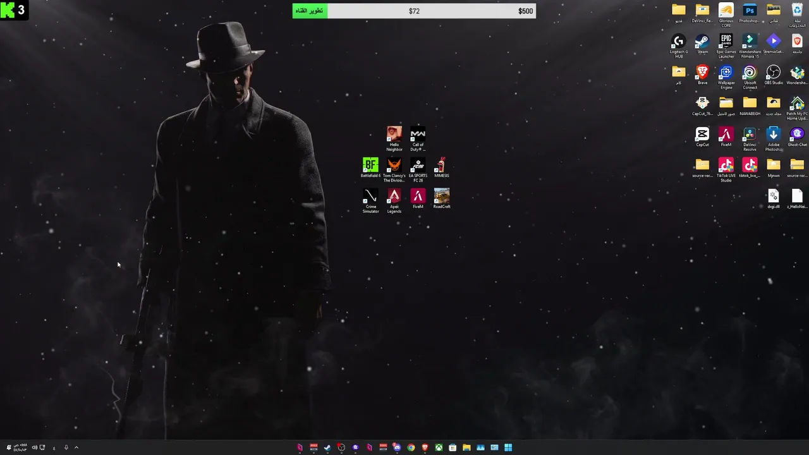Open Microsoft Store from the taskbar
Viewport: 809px width, 455px height.
click(453, 447)
